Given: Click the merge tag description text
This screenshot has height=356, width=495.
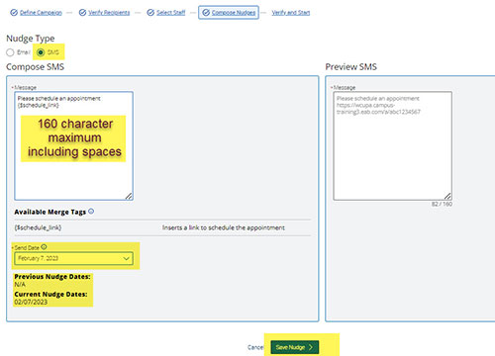Looking at the screenshot, I should [224, 227].
